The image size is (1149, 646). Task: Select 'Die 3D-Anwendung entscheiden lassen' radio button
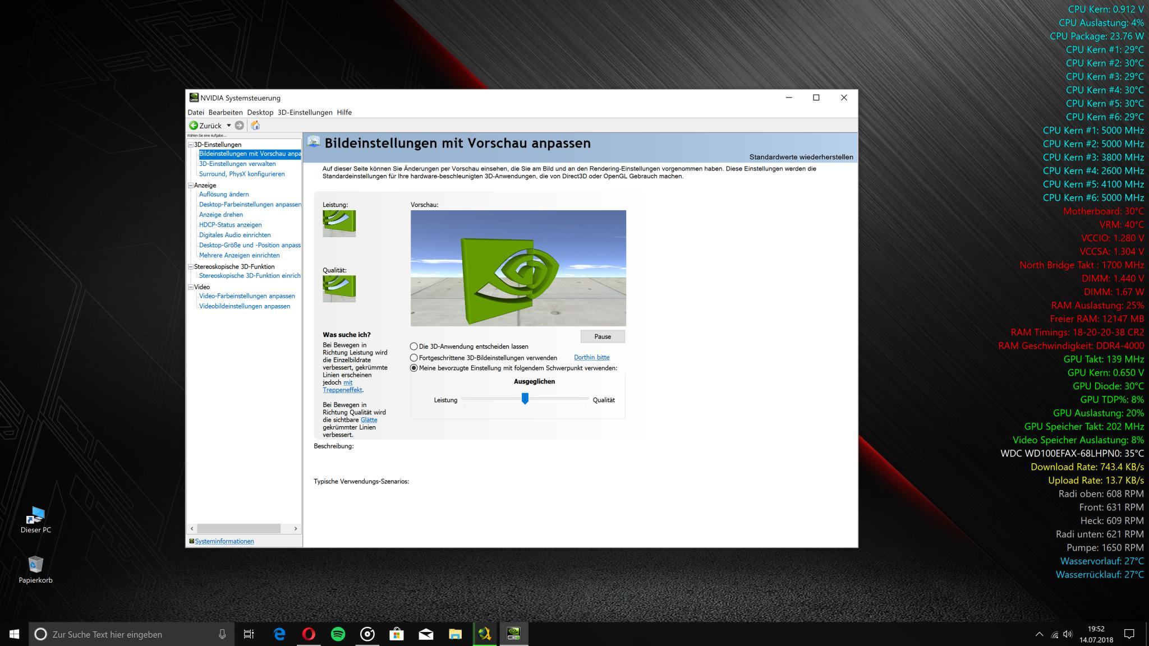click(414, 347)
